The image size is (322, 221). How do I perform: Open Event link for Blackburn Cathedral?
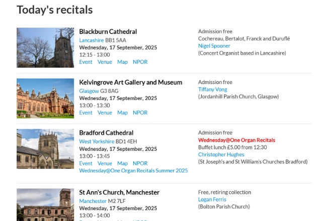point(86,62)
